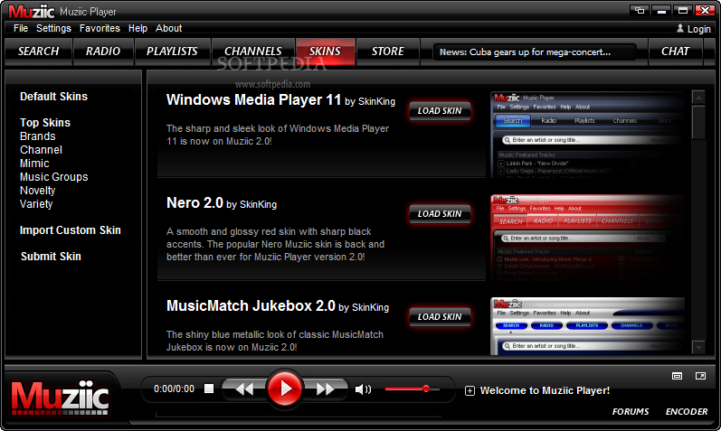
Task: Click the rewind button
Action: [244, 389]
